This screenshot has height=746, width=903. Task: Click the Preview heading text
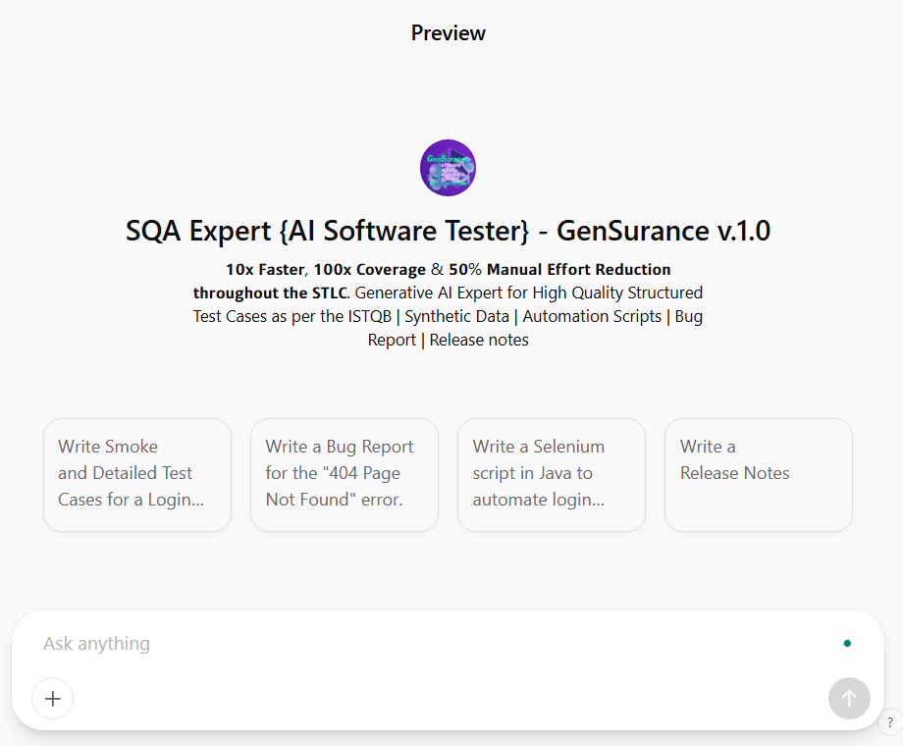(x=448, y=32)
